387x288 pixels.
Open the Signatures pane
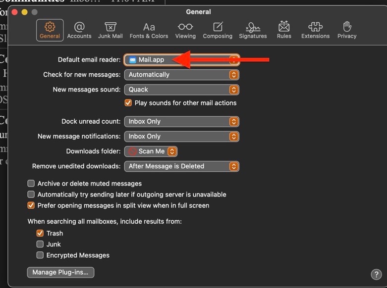point(253,30)
